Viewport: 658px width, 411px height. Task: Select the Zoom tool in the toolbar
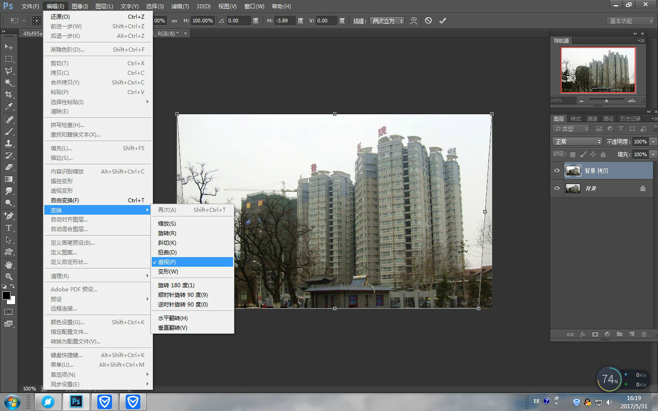[9, 277]
